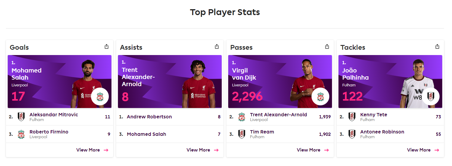
Task: Click Fulham crest badge on João Palhinha card
Action: 431,97
